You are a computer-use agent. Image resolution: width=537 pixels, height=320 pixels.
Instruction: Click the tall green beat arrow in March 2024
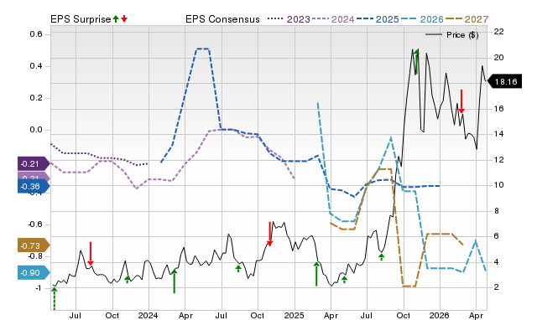click(175, 281)
